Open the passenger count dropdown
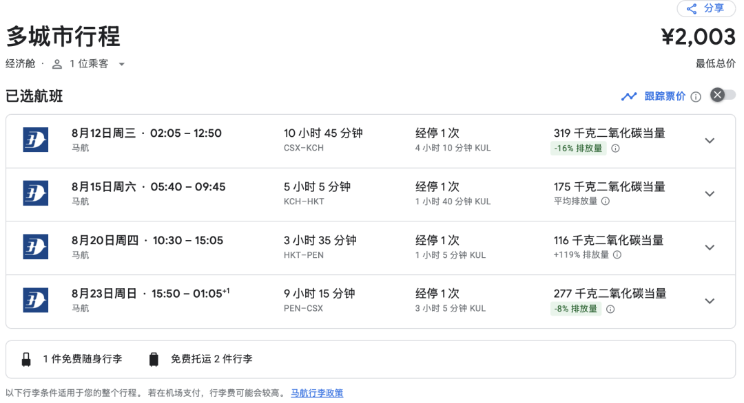The height and width of the screenshot is (403, 744). pos(121,64)
